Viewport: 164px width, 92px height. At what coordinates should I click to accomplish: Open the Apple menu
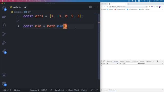coord(2,1)
